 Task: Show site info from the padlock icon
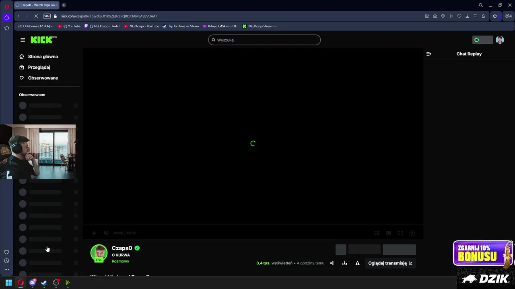[56, 16]
